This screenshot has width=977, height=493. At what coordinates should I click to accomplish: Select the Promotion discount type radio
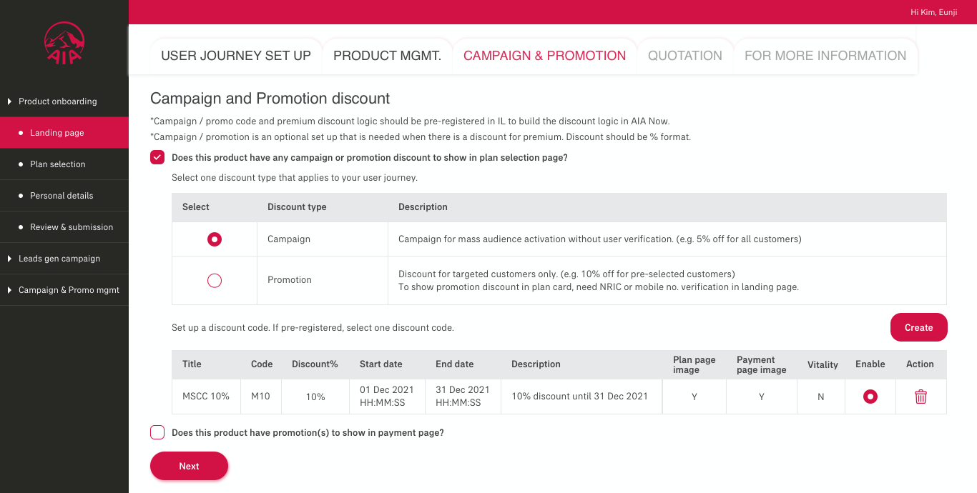pos(214,280)
